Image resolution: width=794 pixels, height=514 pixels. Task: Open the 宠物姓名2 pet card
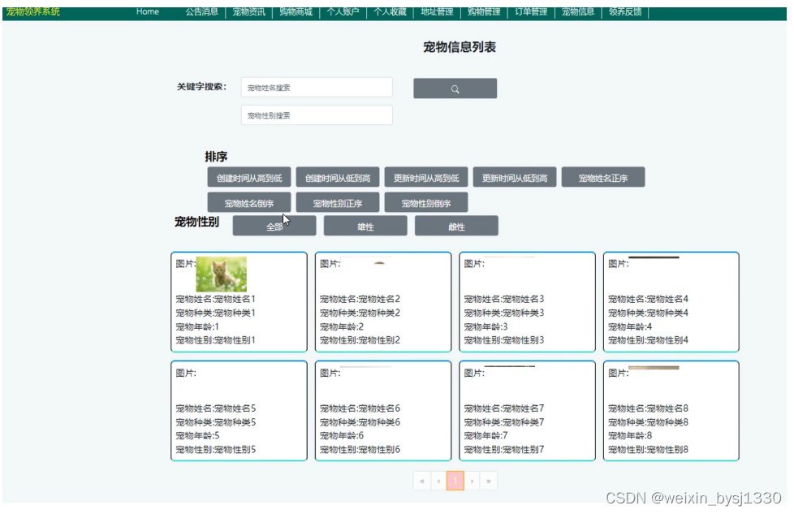pyautogui.click(x=383, y=302)
